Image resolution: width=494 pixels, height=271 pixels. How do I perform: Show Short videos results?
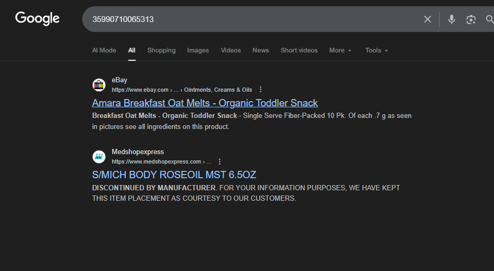299,50
